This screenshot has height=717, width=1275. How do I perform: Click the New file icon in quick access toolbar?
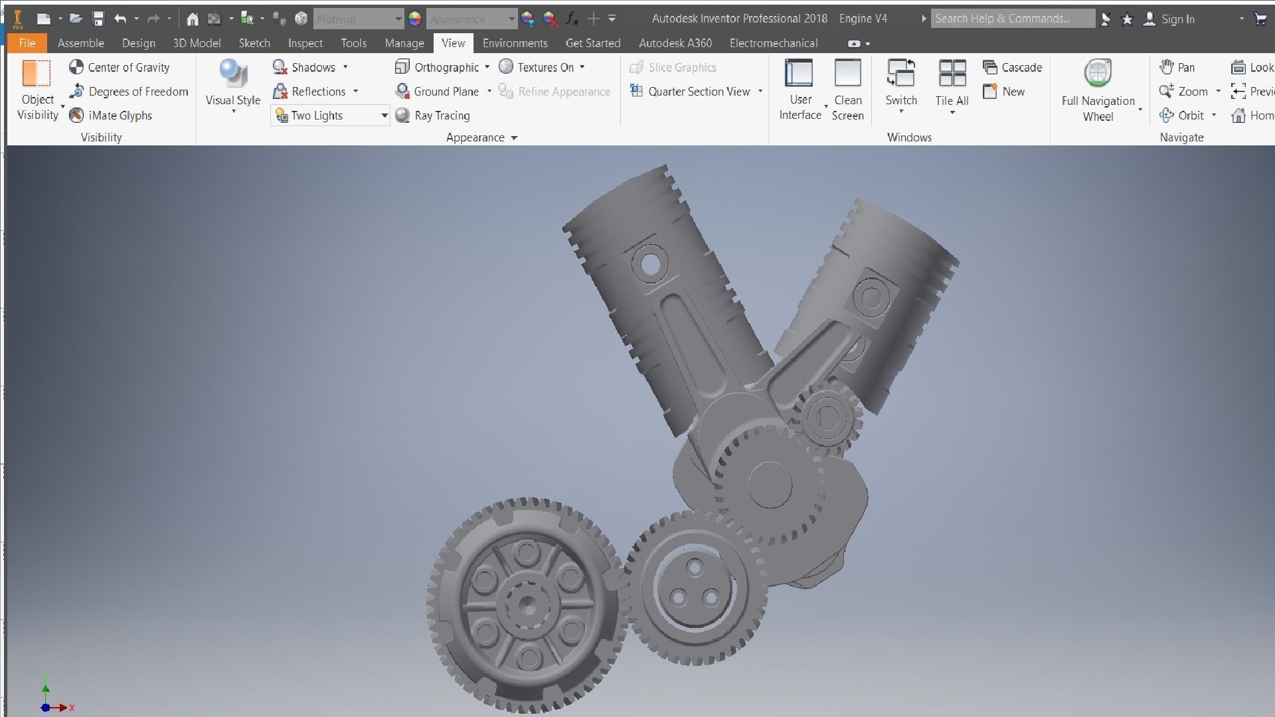[x=43, y=19]
